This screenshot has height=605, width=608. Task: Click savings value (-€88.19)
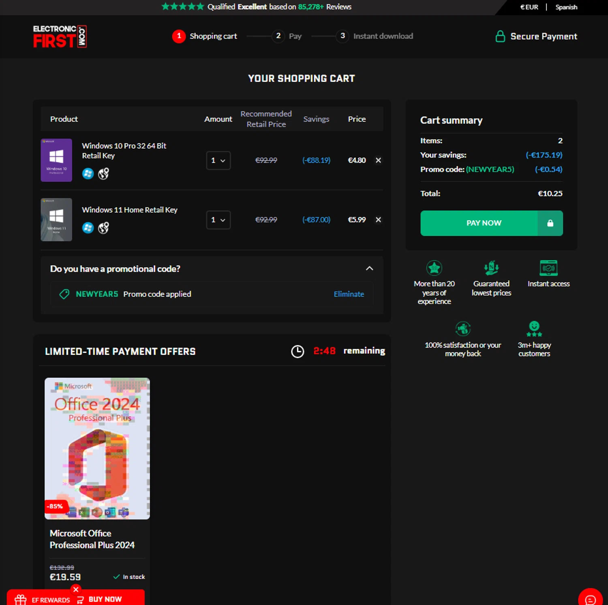pos(317,160)
